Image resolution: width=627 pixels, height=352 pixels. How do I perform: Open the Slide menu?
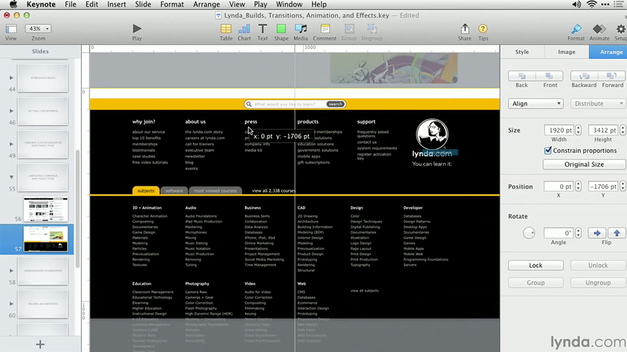[143, 4]
